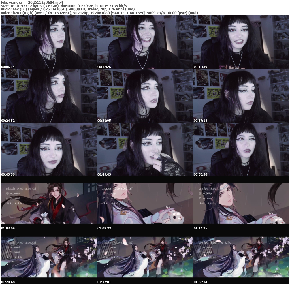The image size is (290, 284).
Task: Select the frame captured at 00:37:18
Action: [241, 96]
